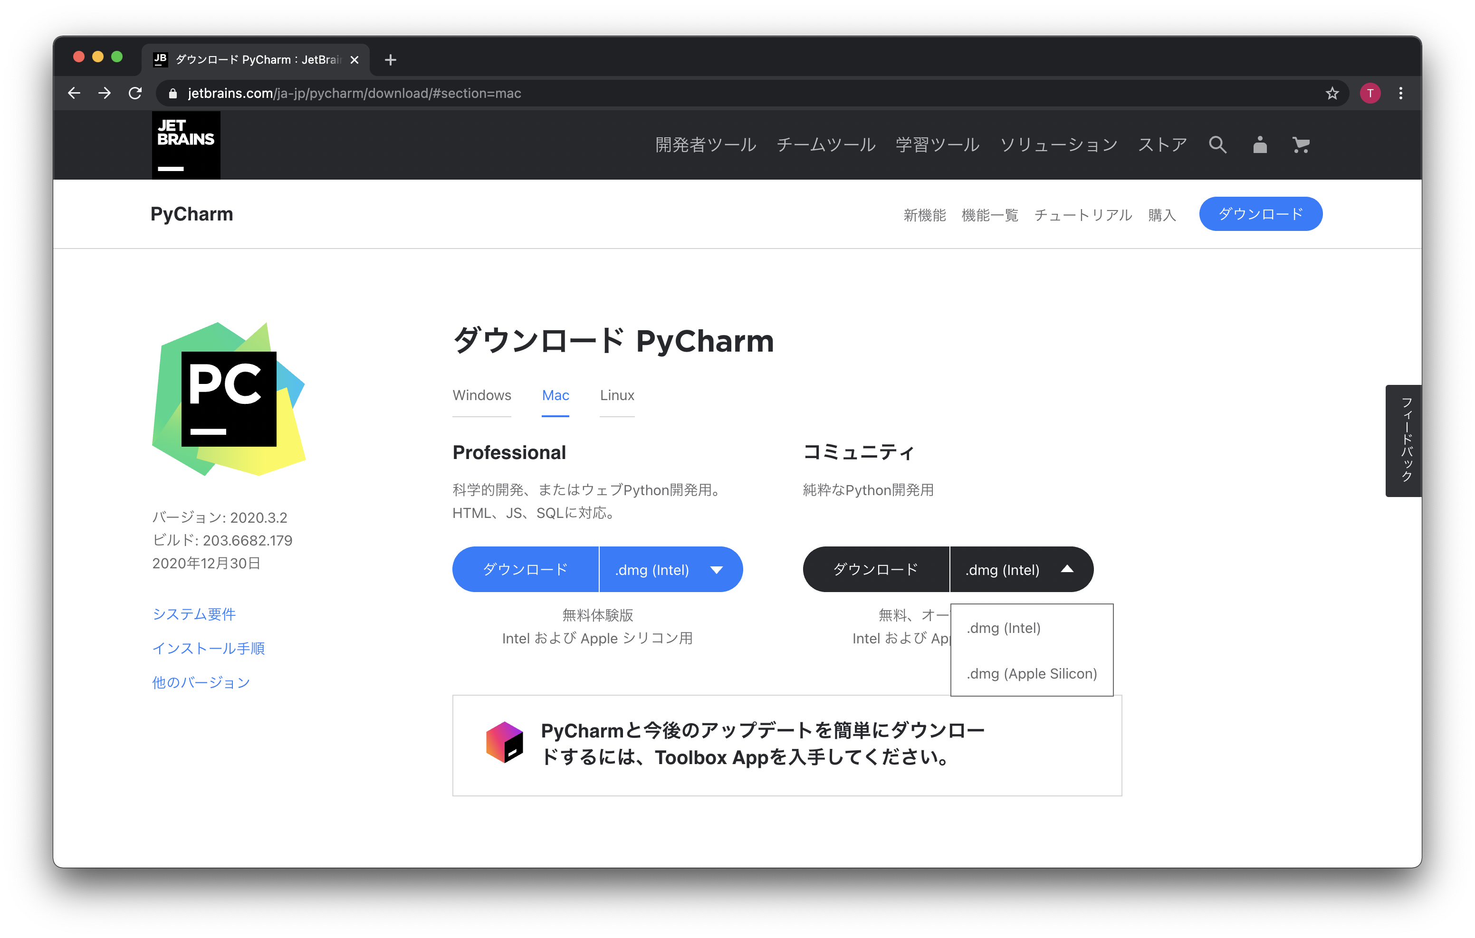Click the 2020年12月30日 date text
Image resolution: width=1475 pixels, height=938 pixels.
coord(206,563)
